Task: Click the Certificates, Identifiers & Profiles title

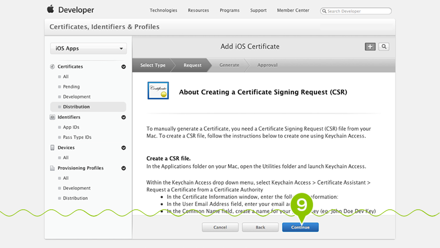Action: click(x=104, y=27)
